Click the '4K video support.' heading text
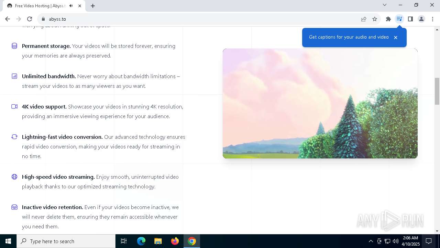440x248 pixels. [x=44, y=106]
